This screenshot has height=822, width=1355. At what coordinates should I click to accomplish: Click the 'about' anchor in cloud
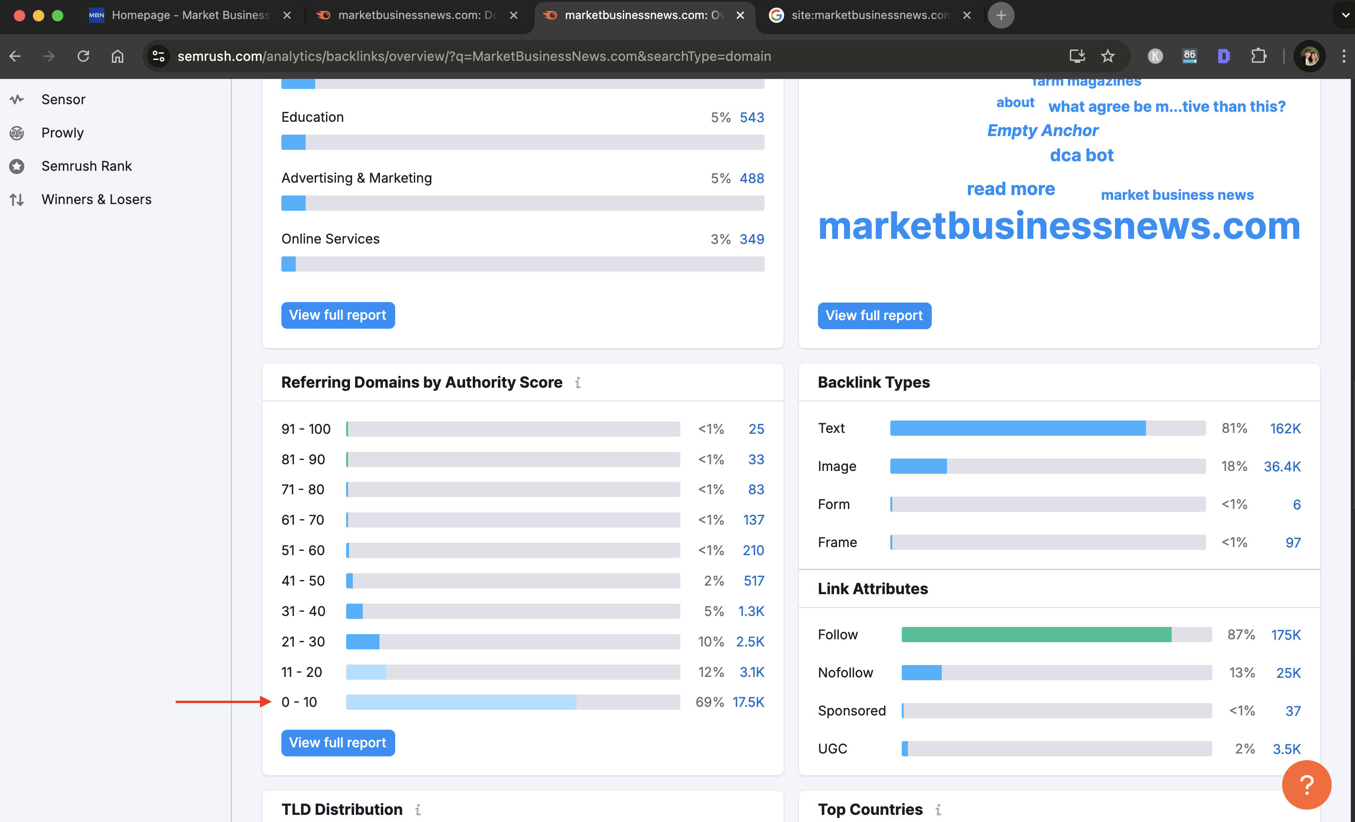[x=1015, y=103]
